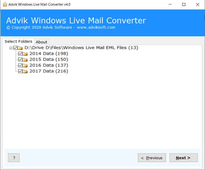This screenshot has height=170, width=205.
Task: Click the 2017 Data folder icon
Action: tap(25, 71)
